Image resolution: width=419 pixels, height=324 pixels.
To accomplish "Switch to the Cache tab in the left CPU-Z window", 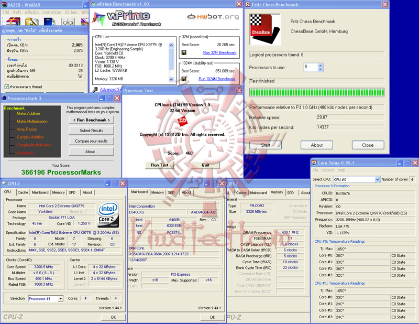I will (x=23, y=192).
